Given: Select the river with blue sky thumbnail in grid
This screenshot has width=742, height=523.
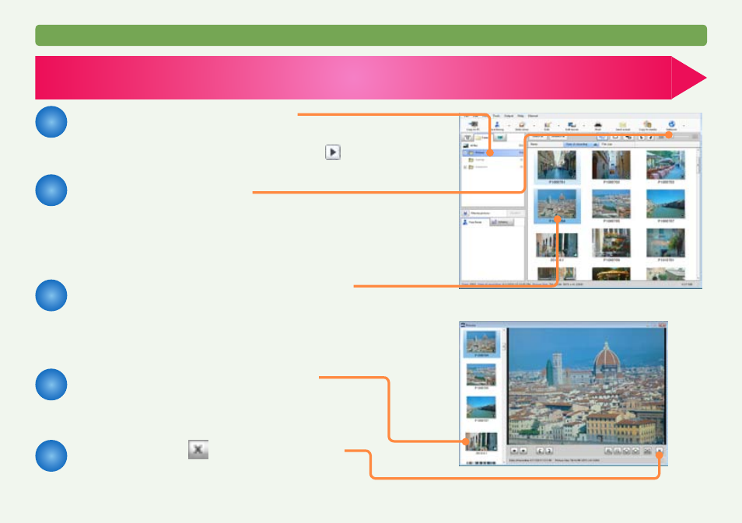Looking at the screenshot, I should [x=665, y=204].
